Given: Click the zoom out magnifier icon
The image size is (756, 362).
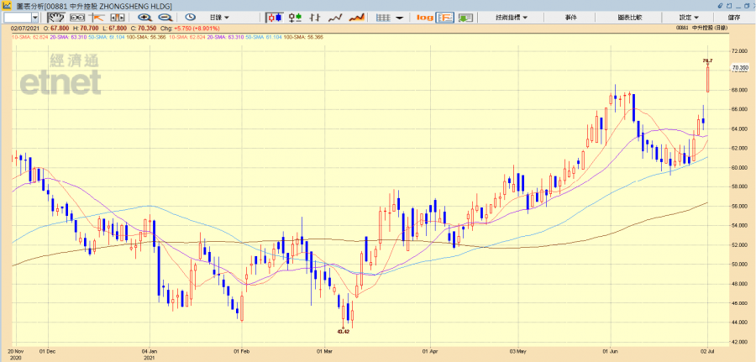Looking at the screenshot, I should pos(165,17).
